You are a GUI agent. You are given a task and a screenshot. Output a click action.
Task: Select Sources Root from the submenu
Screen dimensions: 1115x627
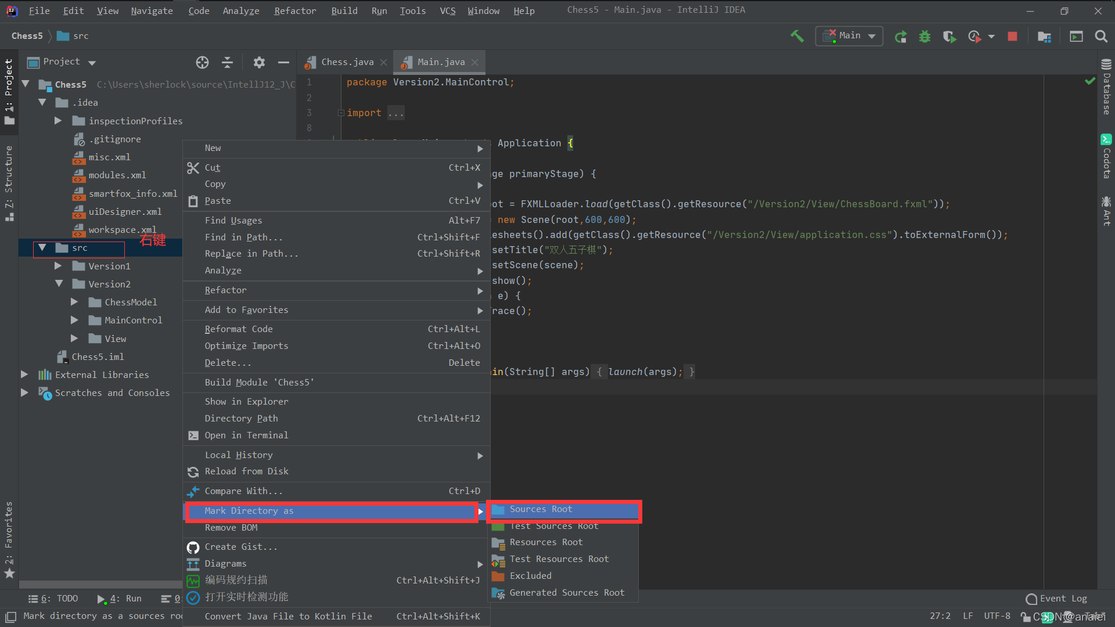[540, 509]
